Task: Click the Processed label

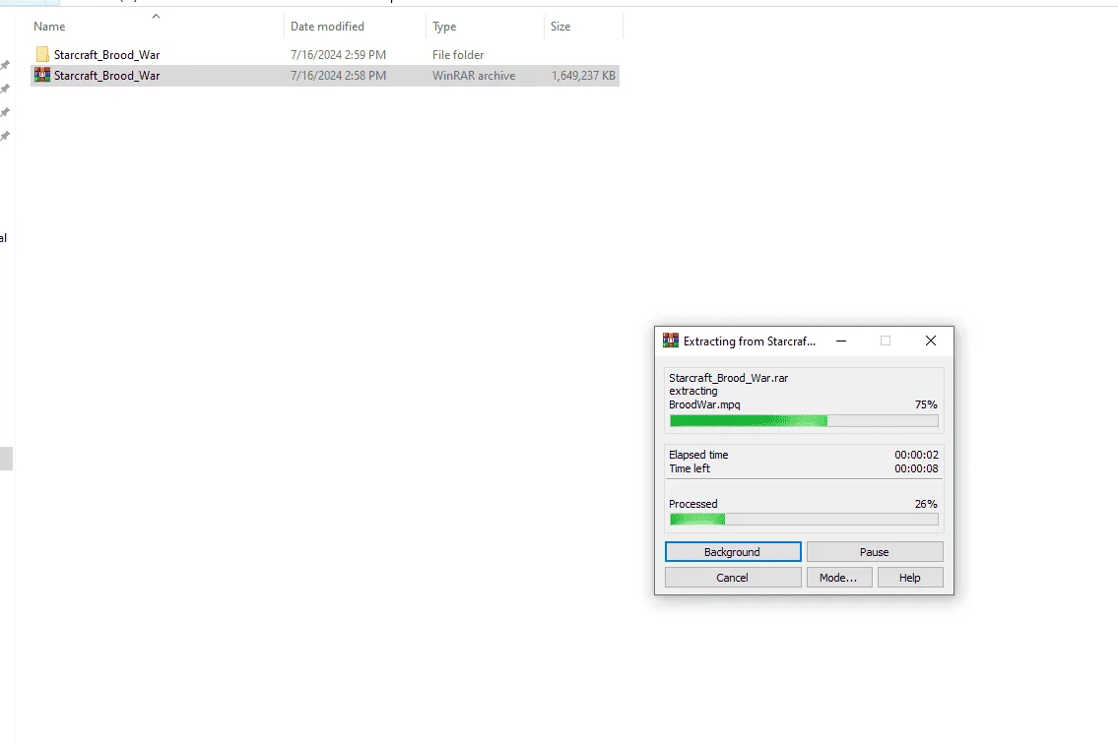Action: pos(693,504)
